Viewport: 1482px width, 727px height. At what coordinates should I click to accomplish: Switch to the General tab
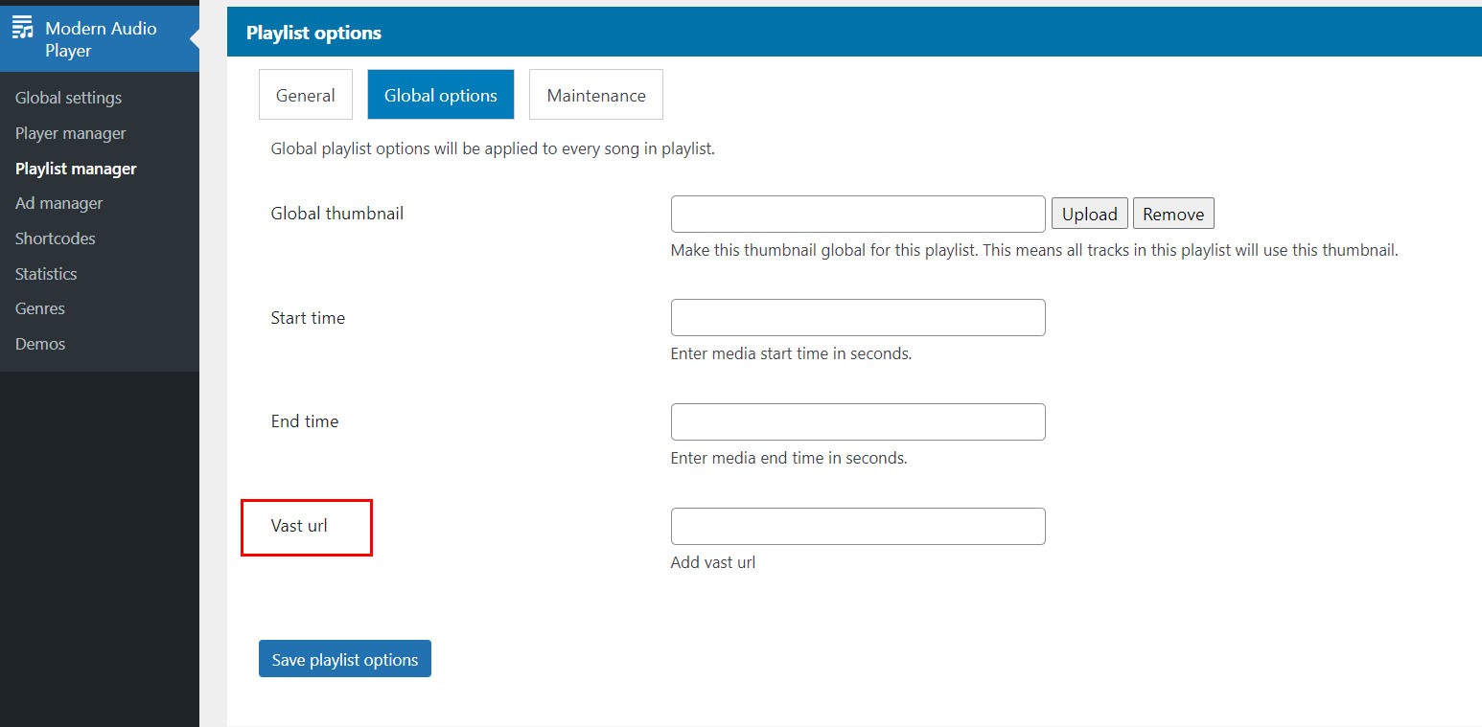pos(305,95)
